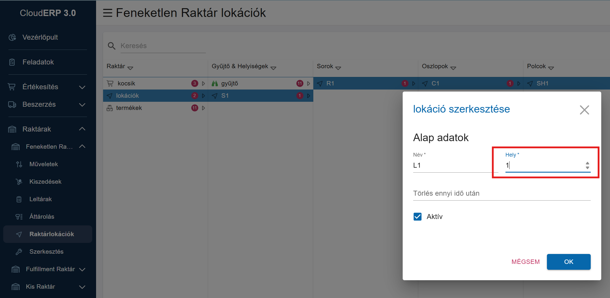The image size is (610, 298).
Task: Collapse the Raktárak section
Action: [x=82, y=129]
